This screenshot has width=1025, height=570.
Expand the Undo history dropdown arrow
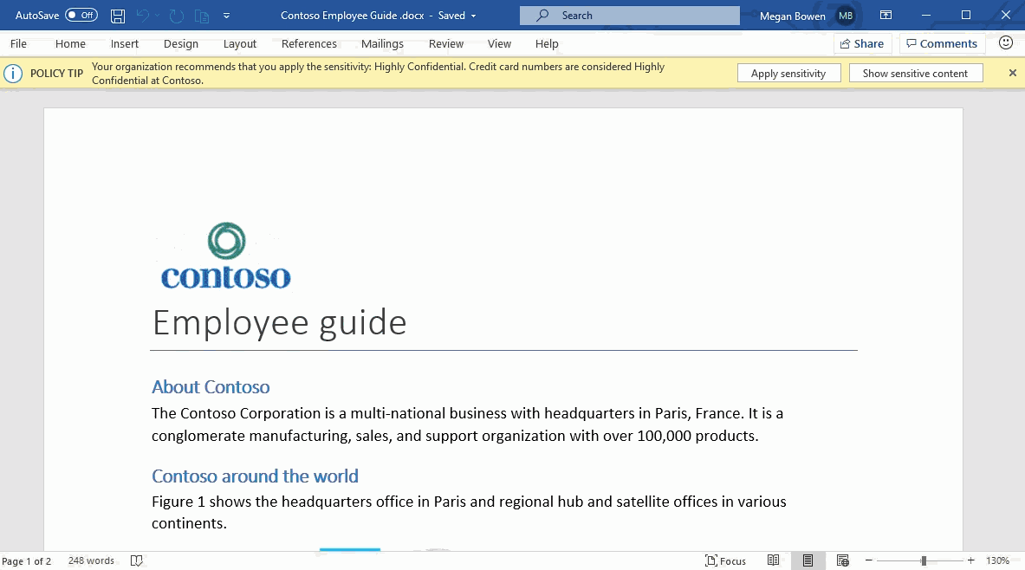pos(156,15)
